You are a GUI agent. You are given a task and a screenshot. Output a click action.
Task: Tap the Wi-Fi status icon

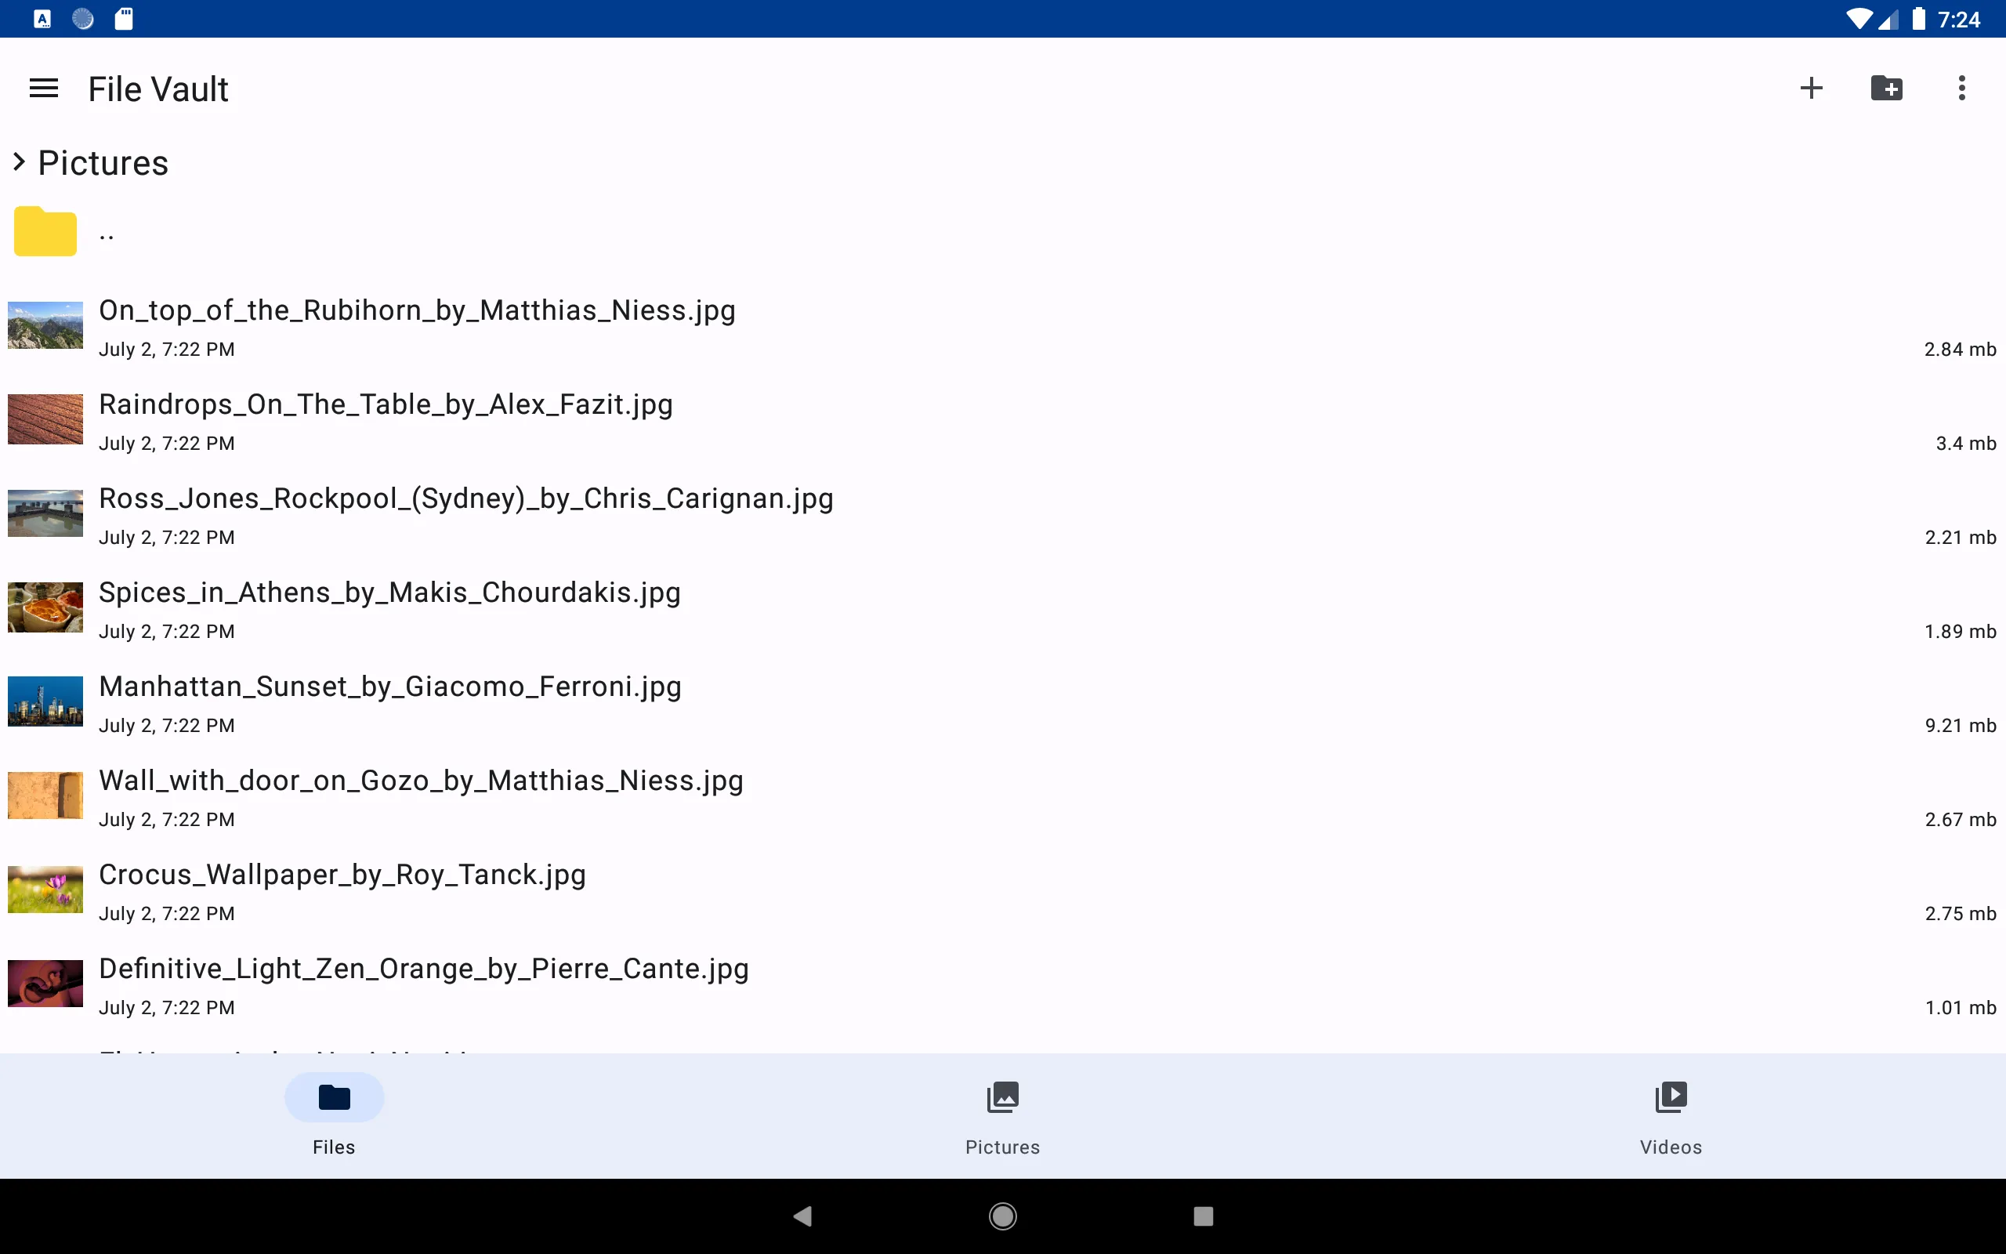pyautogui.click(x=1859, y=18)
